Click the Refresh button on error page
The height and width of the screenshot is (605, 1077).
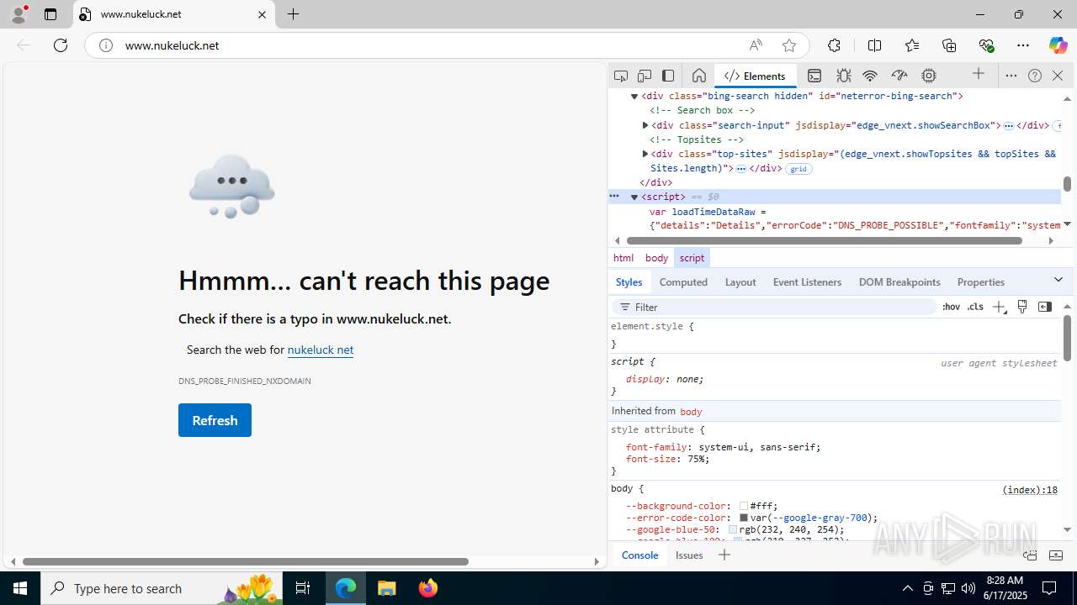click(215, 420)
